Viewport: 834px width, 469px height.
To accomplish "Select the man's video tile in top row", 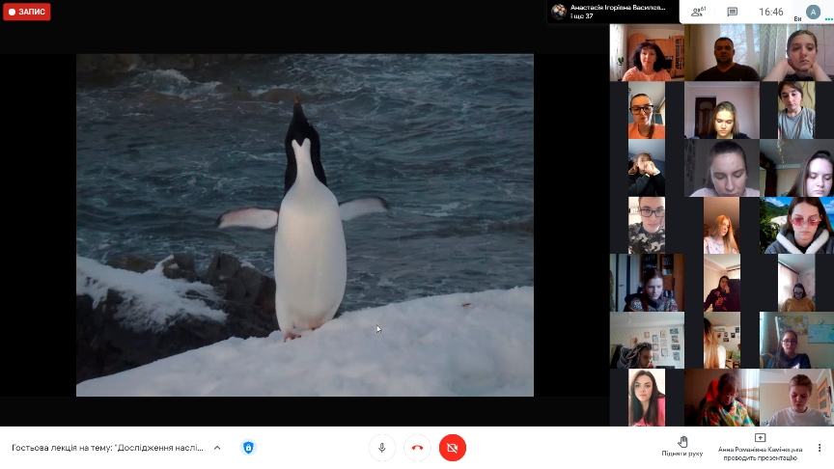I will pos(721,53).
